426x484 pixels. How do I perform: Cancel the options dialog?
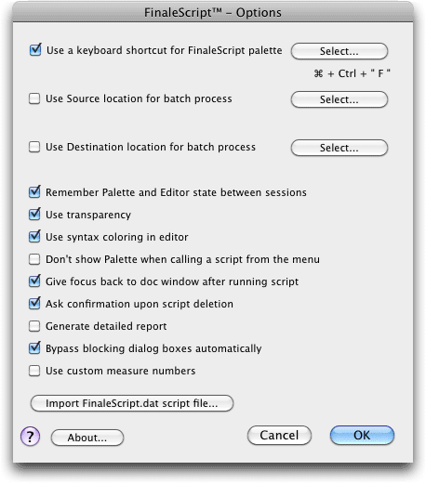[x=279, y=435]
